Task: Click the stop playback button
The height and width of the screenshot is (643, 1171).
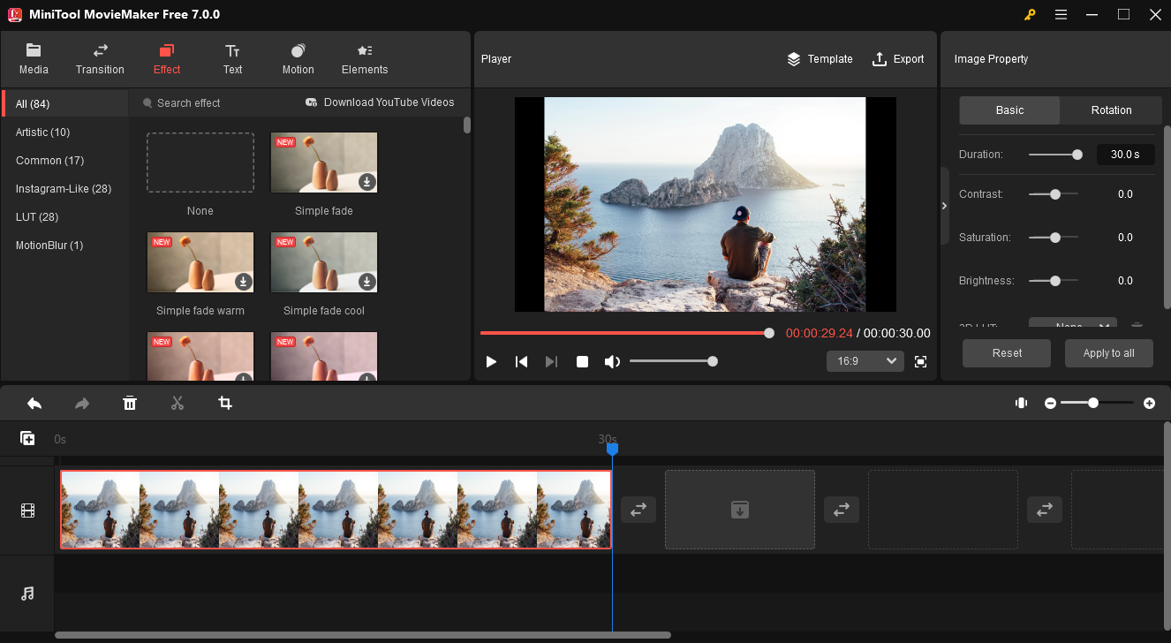Action: 582,361
